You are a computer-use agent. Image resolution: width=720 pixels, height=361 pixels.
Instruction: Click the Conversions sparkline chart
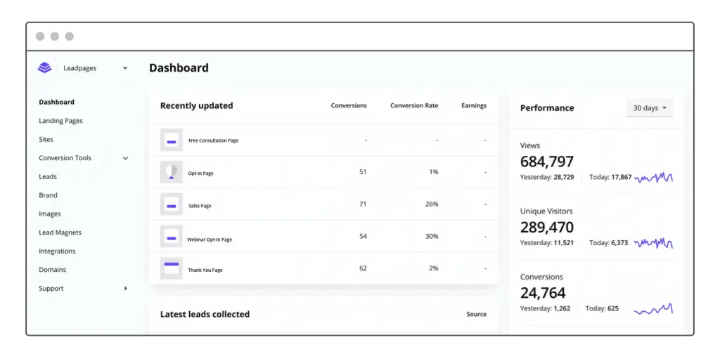pyautogui.click(x=653, y=309)
